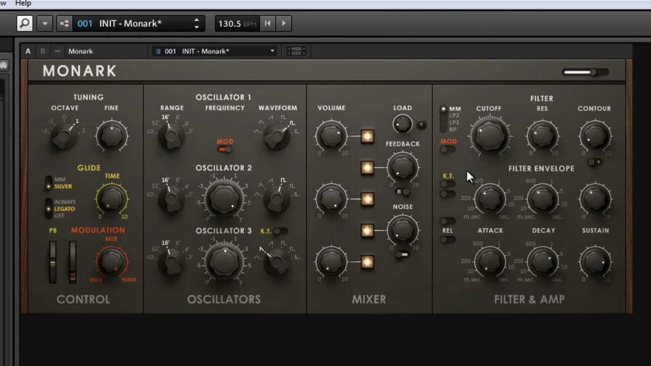
Task: Click the Tuning Octave knob
Action: click(x=65, y=135)
